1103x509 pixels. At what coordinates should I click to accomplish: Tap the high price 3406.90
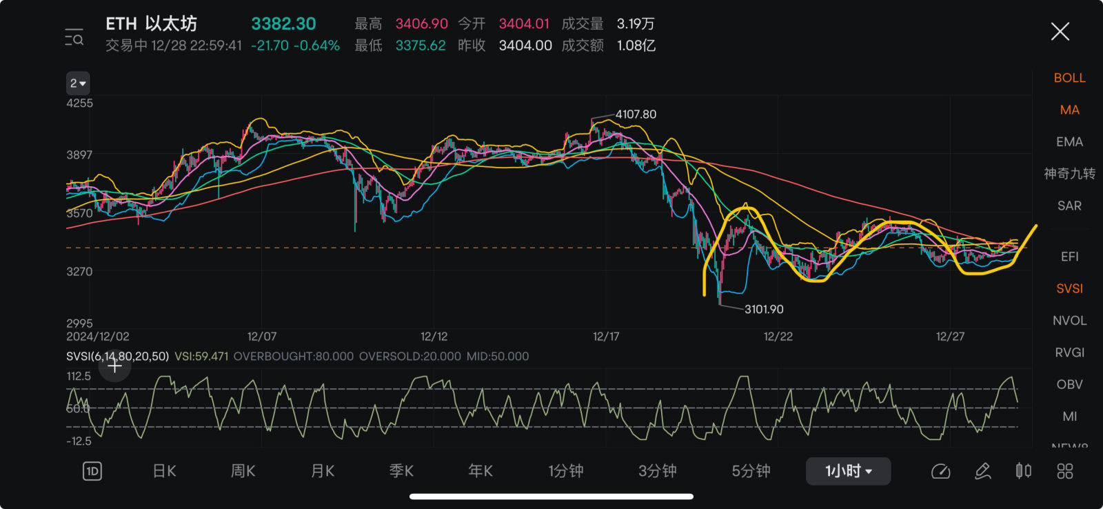pyautogui.click(x=421, y=23)
